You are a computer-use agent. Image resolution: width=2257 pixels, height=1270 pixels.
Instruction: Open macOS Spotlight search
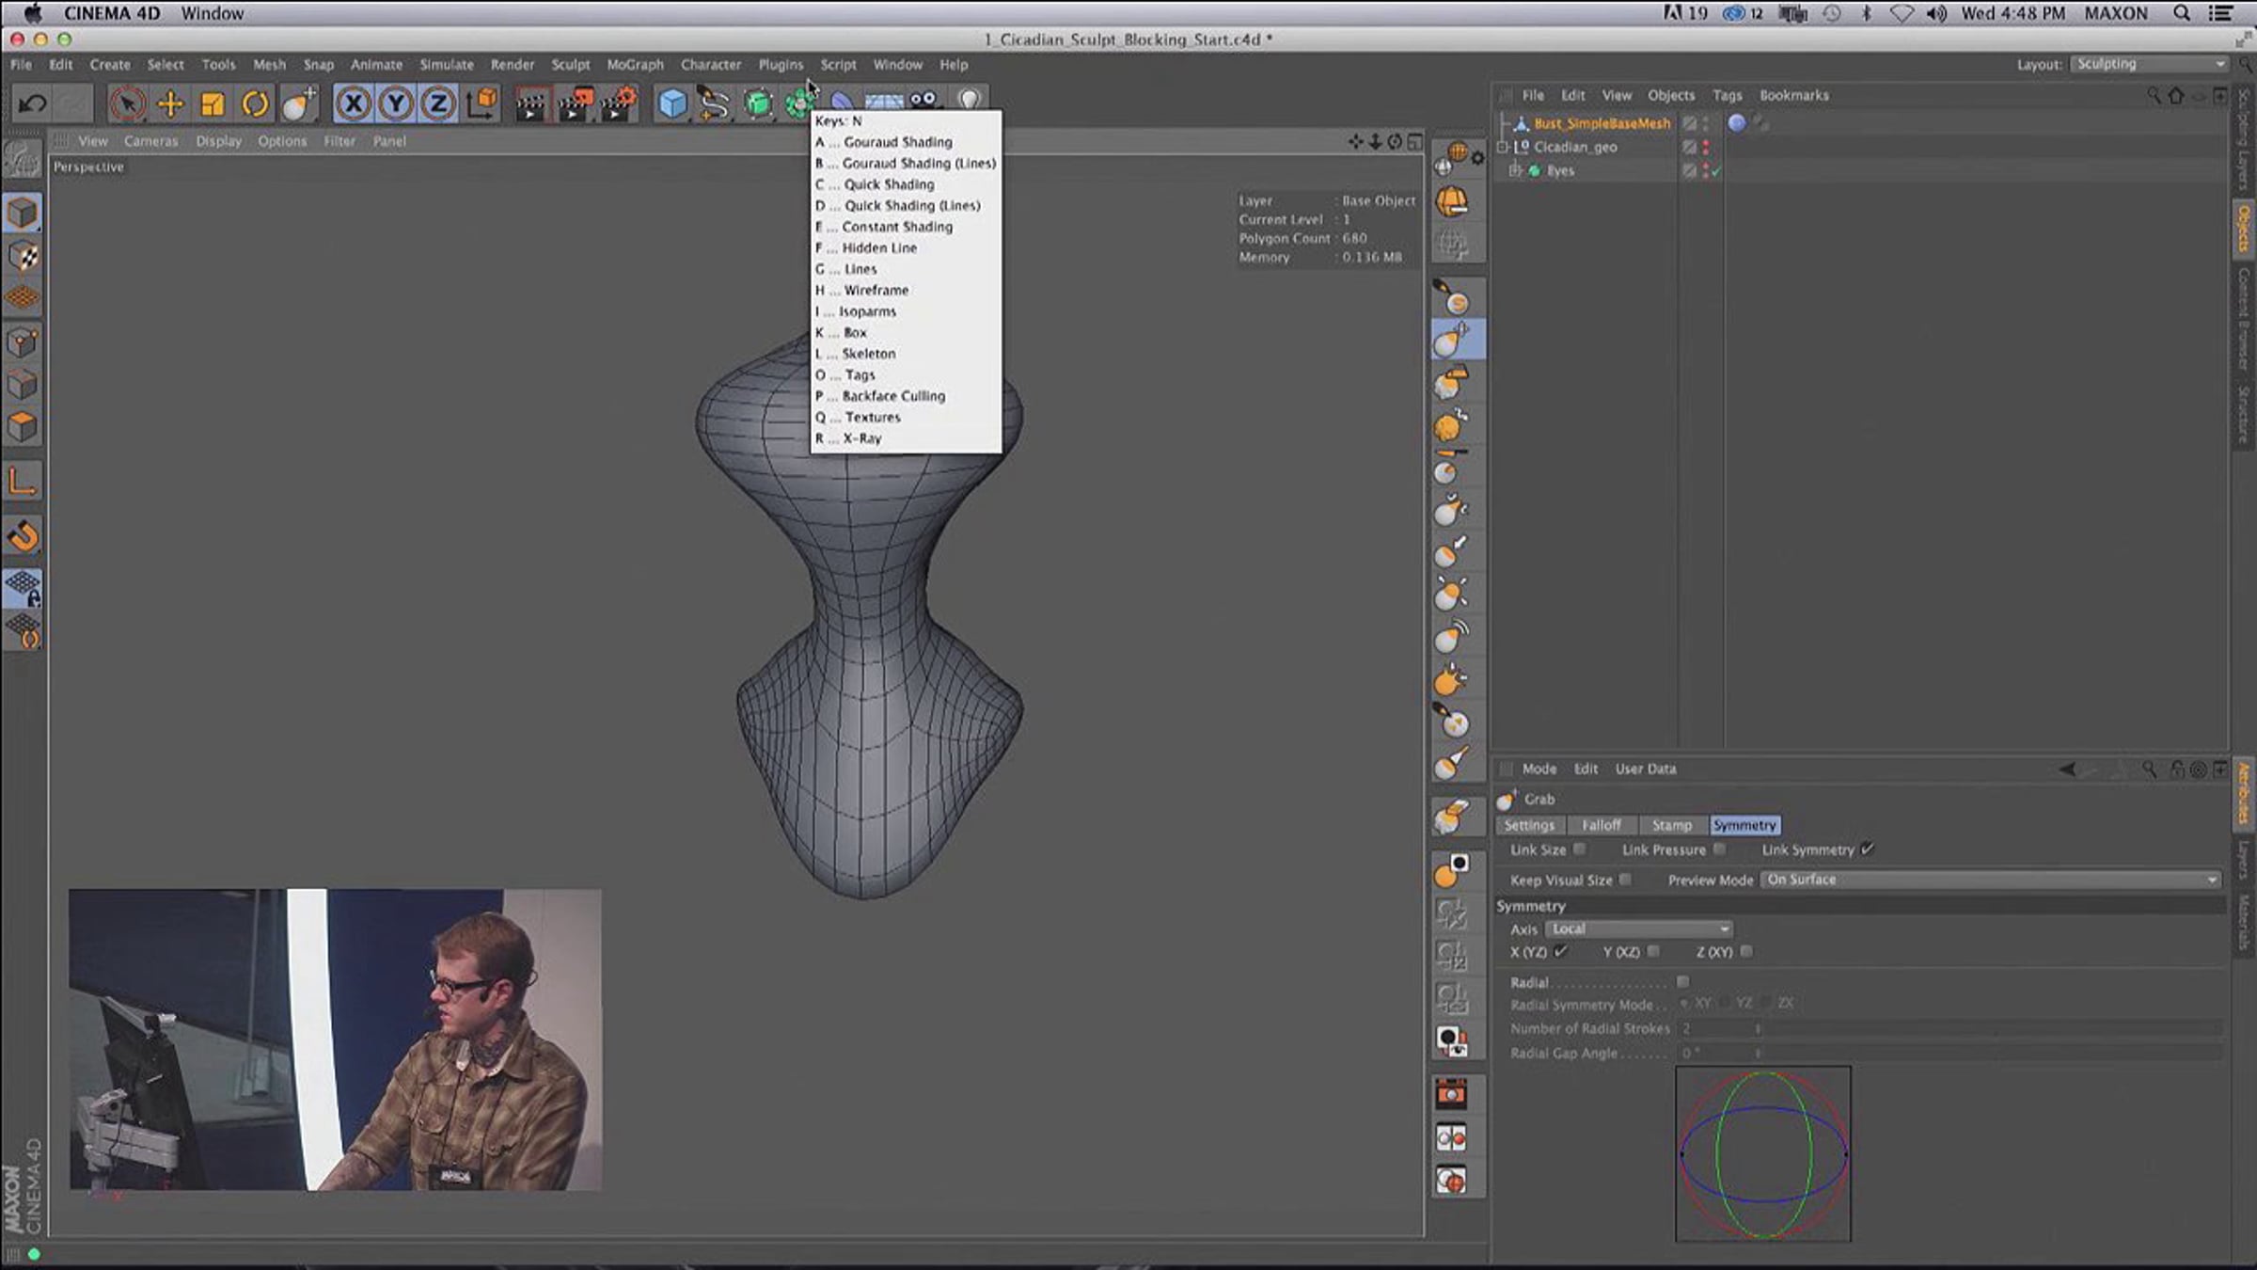[x=2182, y=13]
